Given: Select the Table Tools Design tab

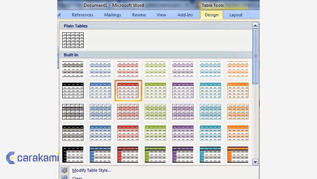Looking at the screenshot, I should click(212, 15).
